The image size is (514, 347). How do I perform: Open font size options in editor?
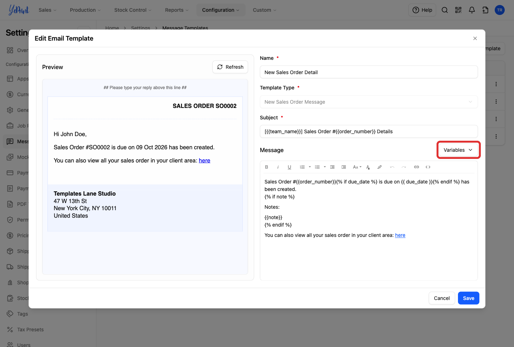tap(357, 167)
